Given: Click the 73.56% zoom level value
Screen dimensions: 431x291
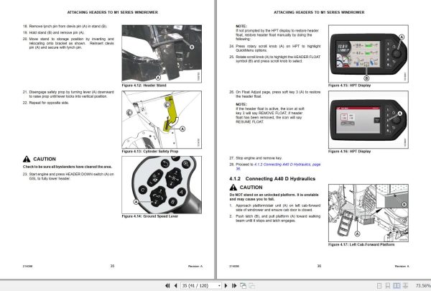Looking at the screenshot, I should (423, 286).
